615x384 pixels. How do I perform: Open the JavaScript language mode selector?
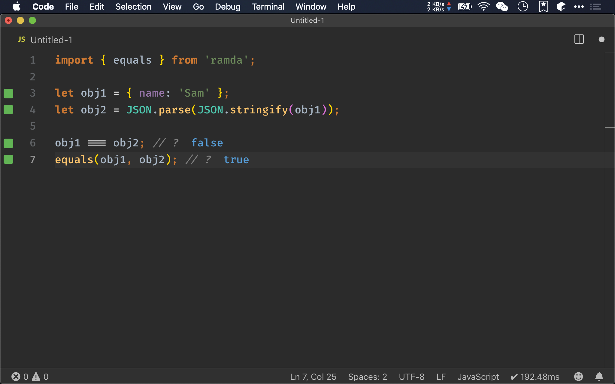pyautogui.click(x=478, y=376)
